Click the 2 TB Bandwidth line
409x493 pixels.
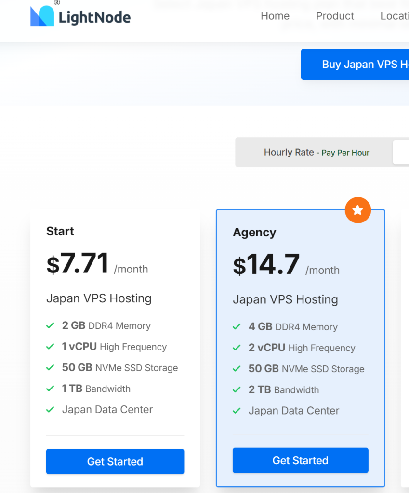click(283, 390)
